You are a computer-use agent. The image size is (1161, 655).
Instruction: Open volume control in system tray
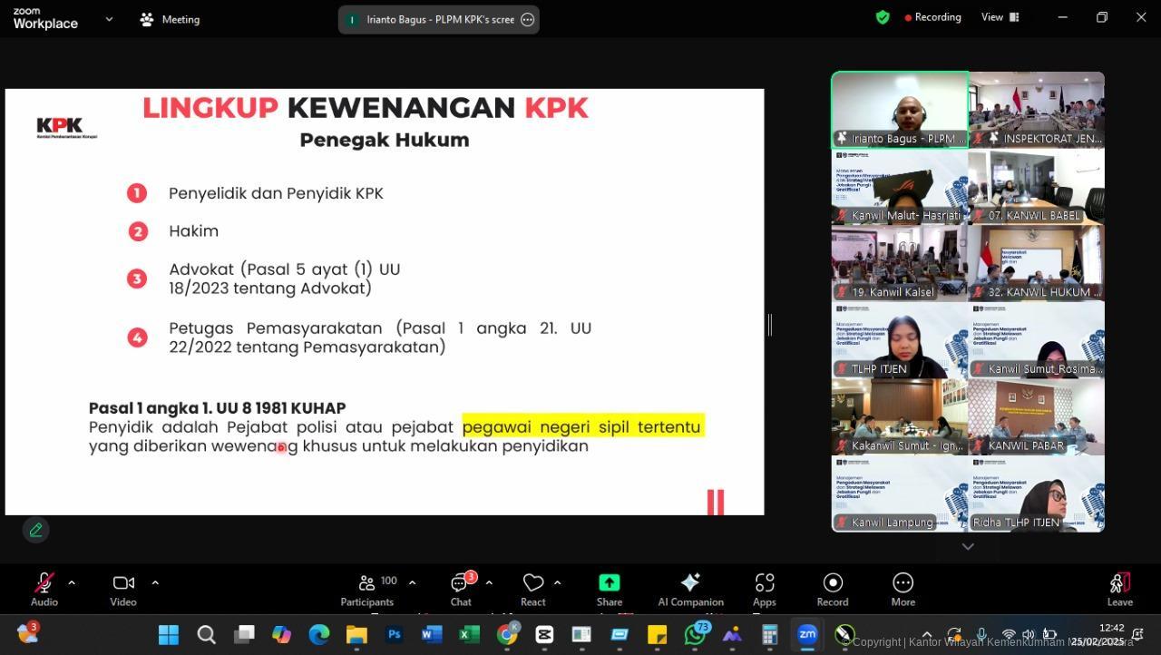[1029, 634]
